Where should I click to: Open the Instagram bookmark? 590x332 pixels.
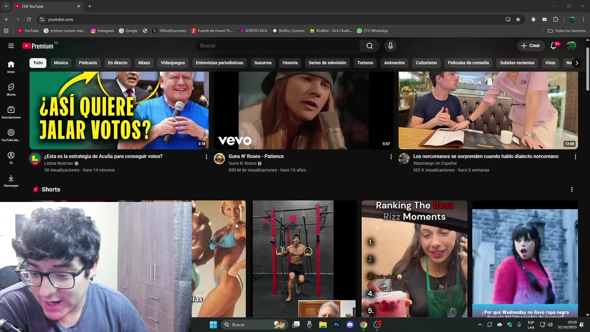click(x=102, y=31)
